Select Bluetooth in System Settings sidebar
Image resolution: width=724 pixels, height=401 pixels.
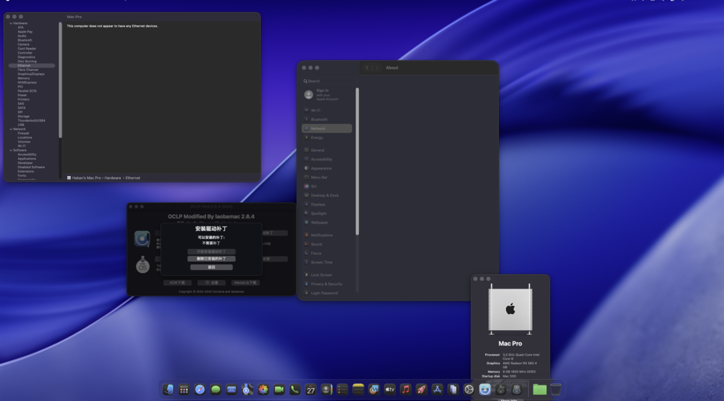[319, 120]
